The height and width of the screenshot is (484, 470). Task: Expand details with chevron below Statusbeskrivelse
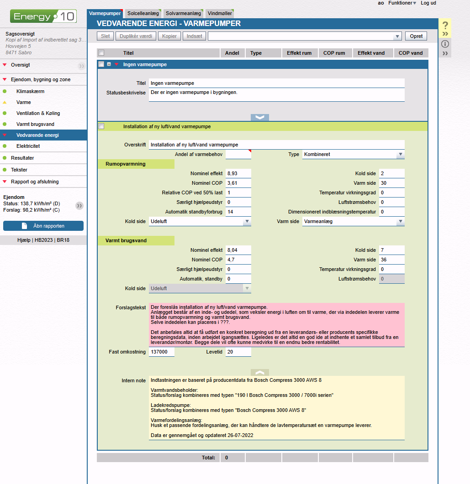click(x=260, y=117)
